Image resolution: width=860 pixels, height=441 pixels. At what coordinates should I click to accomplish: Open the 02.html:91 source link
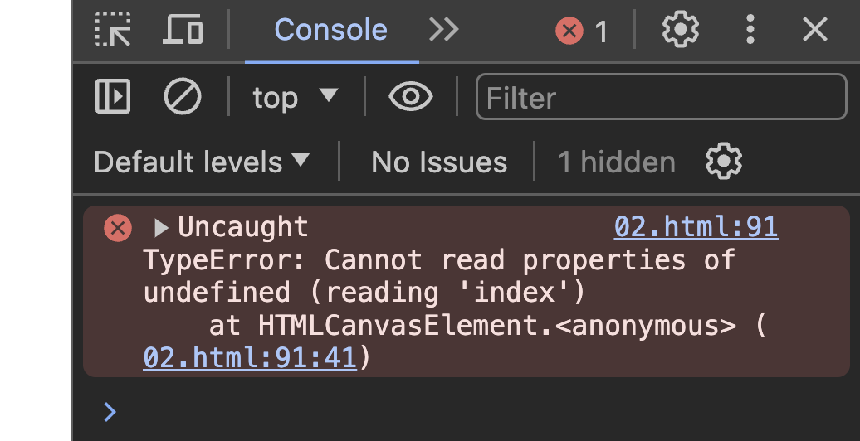tap(696, 227)
